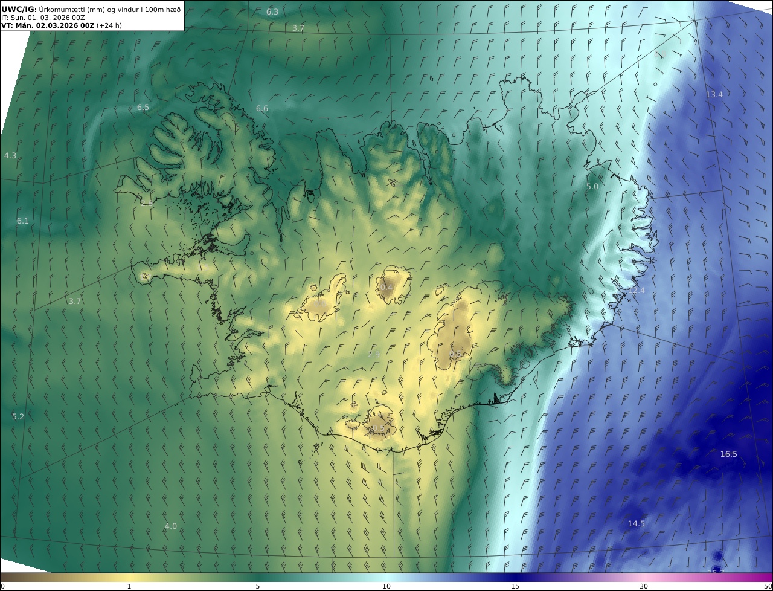Click the precipitation value 14.5
This screenshot has height=591, width=773.
637,524
